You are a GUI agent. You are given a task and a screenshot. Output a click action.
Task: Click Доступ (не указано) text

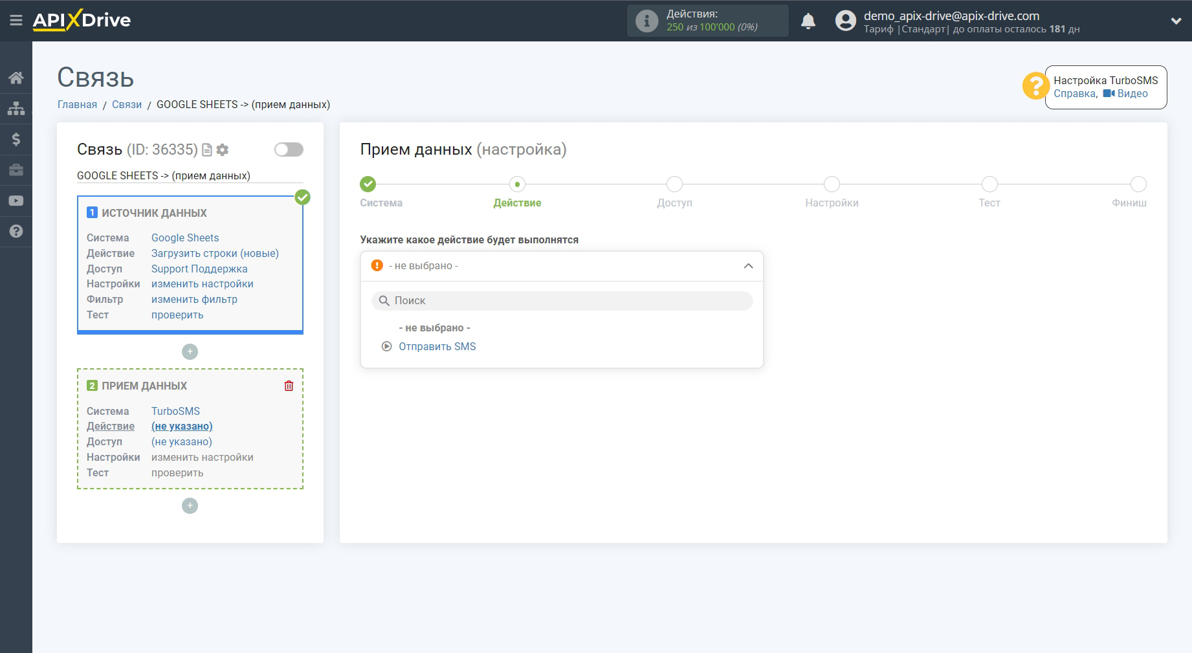click(182, 442)
